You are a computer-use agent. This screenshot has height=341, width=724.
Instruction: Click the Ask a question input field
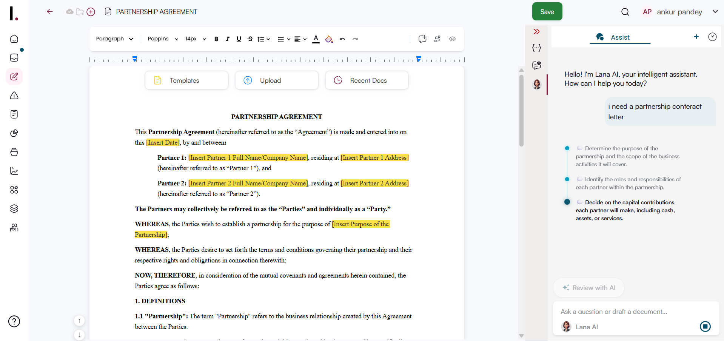coord(623,312)
